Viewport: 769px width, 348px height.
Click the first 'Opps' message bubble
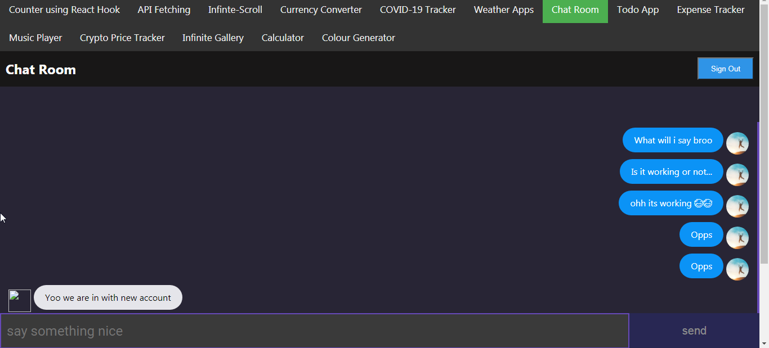(701, 234)
